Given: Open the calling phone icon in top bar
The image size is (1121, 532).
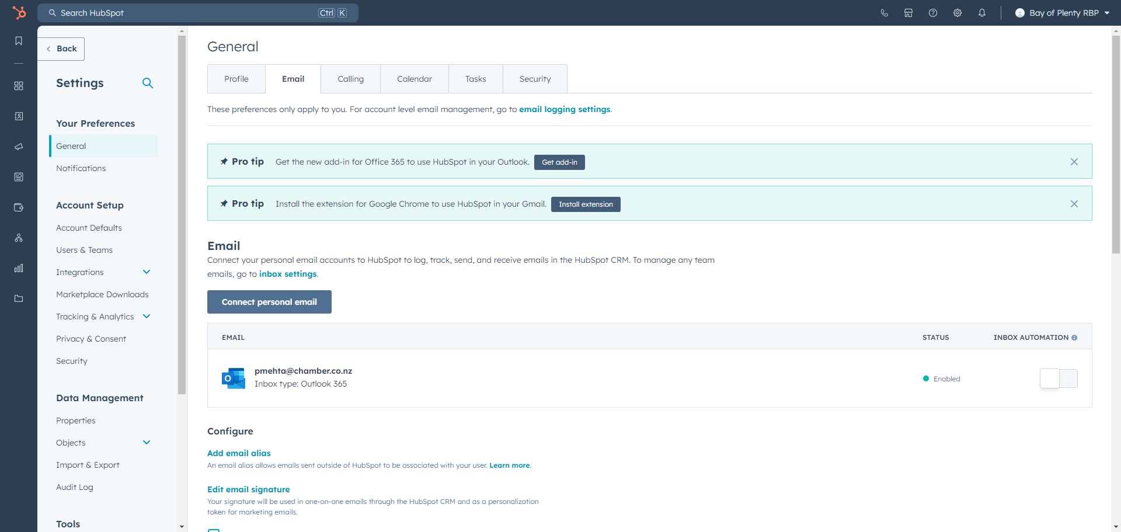Looking at the screenshot, I should point(884,12).
